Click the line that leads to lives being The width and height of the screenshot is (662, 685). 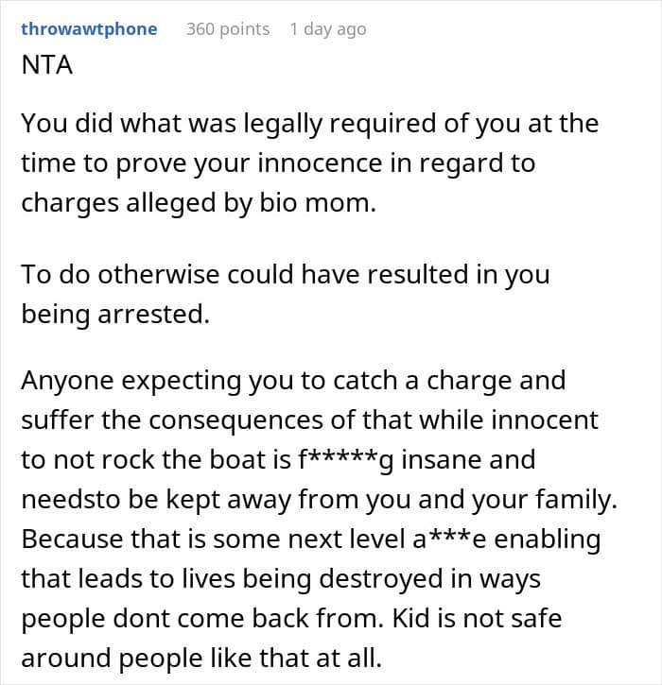click(281, 579)
